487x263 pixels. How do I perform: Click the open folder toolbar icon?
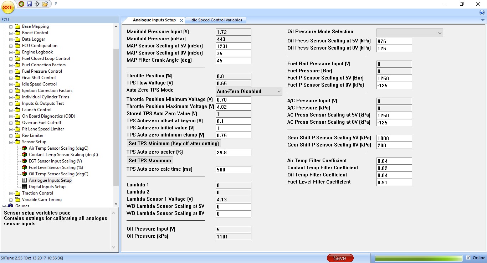45,4
